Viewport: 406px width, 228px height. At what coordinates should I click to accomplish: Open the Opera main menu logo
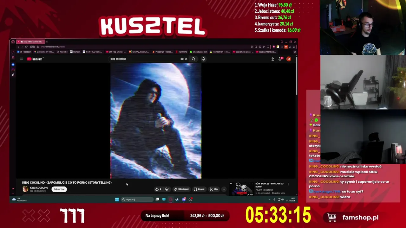[x=13, y=42]
